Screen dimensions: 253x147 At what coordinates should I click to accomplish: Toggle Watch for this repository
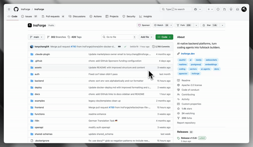click(x=161, y=25)
